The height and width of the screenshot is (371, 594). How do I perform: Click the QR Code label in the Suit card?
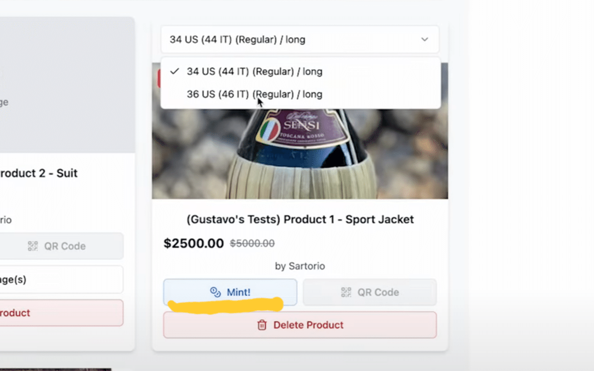tap(65, 246)
